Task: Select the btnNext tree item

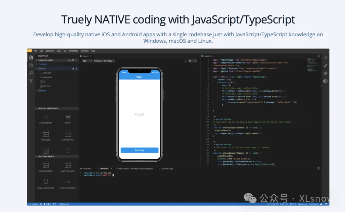Action: pos(45,86)
